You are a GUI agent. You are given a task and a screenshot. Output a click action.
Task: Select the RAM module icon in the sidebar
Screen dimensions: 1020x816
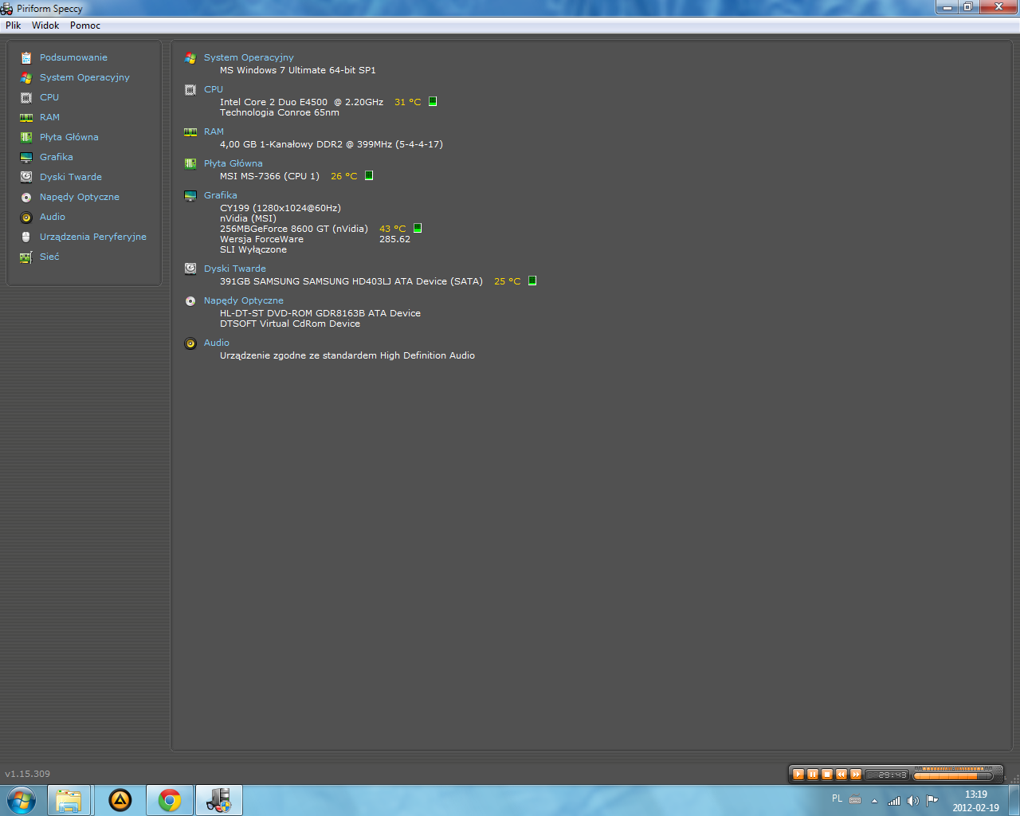point(26,117)
